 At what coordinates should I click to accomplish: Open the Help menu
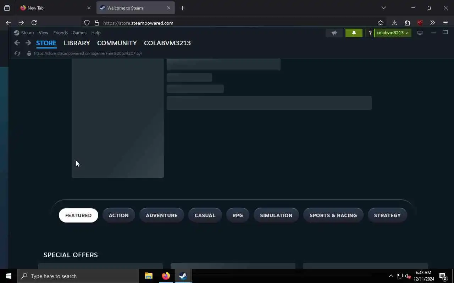(96, 33)
